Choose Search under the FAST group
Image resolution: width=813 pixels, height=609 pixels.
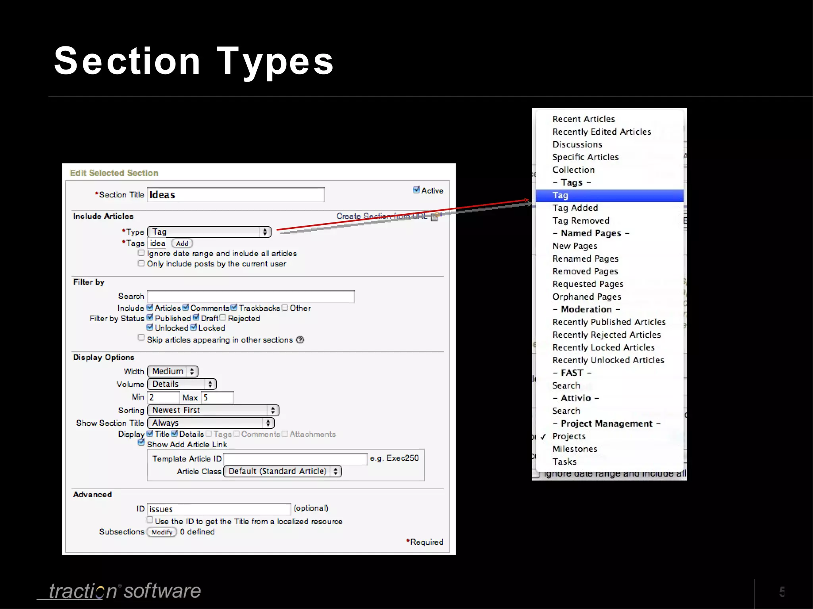(610, 385)
